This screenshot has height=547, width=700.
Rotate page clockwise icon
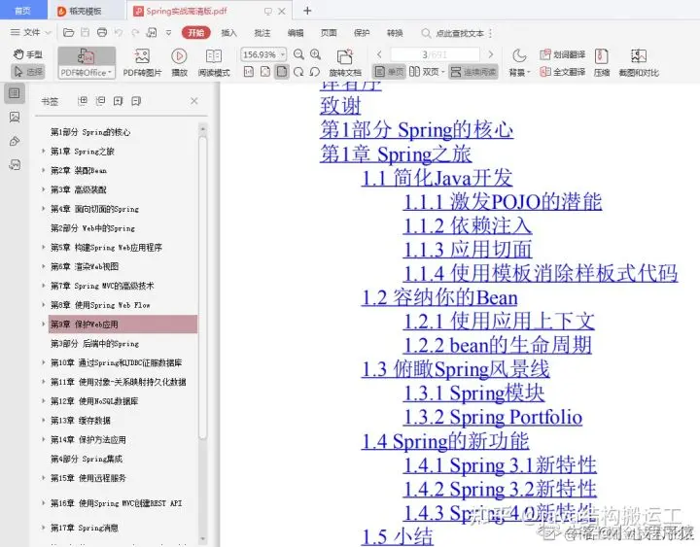click(x=298, y=72)
